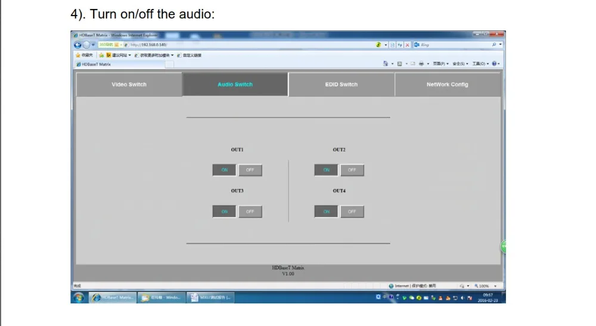Image resolution: width=596 pixels, height=326 pixels.
Task: Turn OUT2 audio OFF
Action: 352,170
